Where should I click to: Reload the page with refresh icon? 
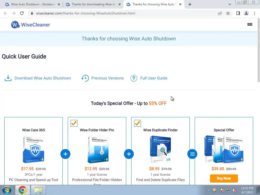22,13
